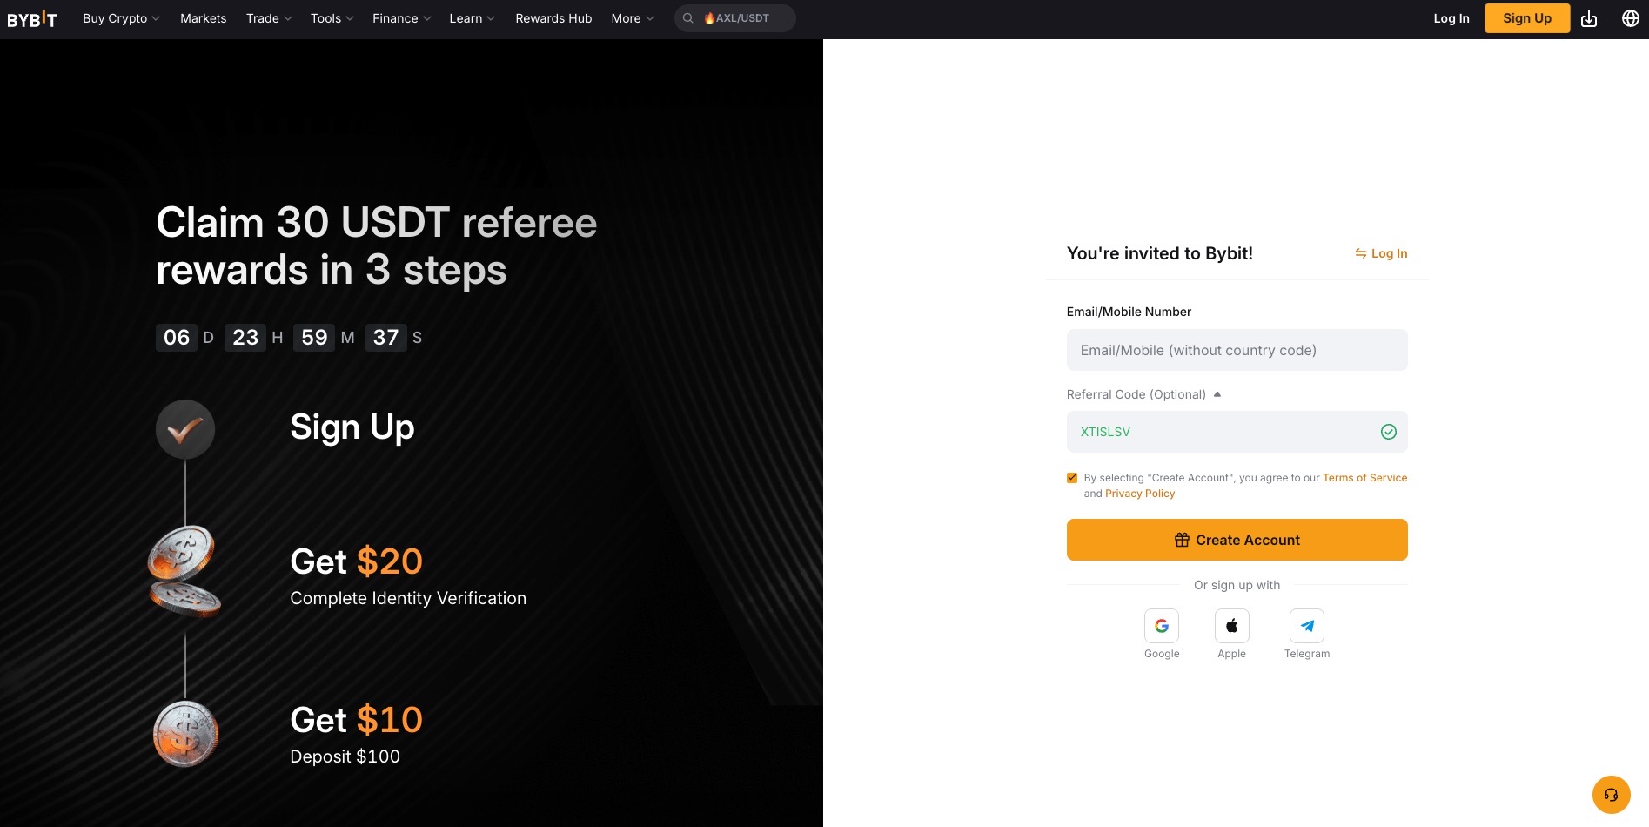Click the app download icon
Viewport: 1649px width, 827px height.
coord(1589,18)
